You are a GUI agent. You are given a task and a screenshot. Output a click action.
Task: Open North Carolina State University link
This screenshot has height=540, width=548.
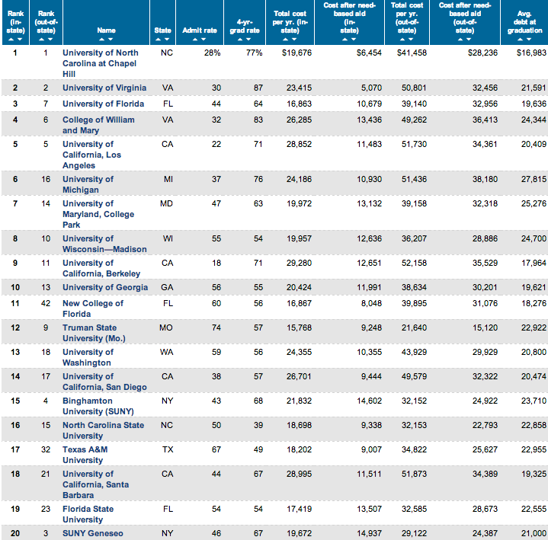coord(104,430)
